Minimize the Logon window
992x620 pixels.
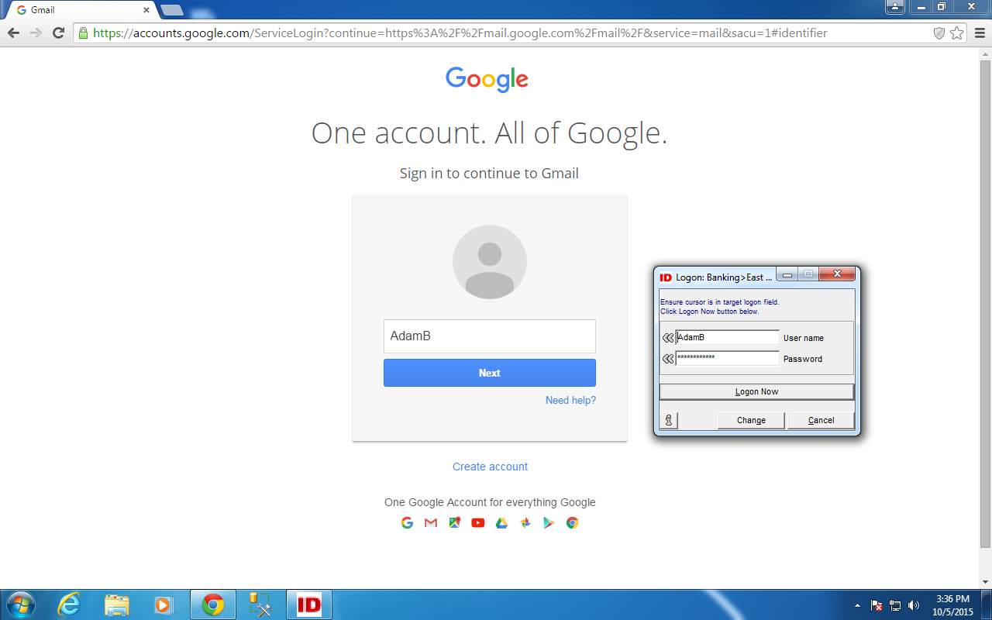[787, 274]
